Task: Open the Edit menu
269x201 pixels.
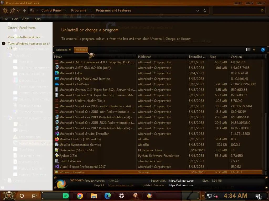Action: coord(15,19)
